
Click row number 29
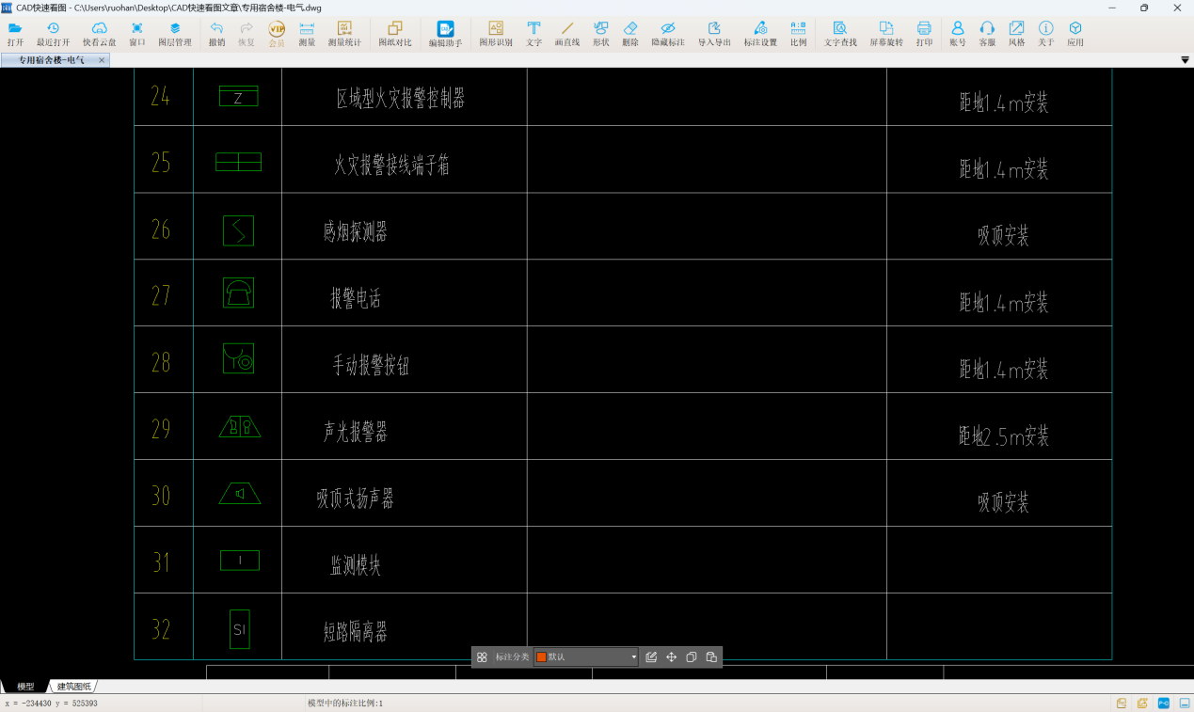coord(161,429)
